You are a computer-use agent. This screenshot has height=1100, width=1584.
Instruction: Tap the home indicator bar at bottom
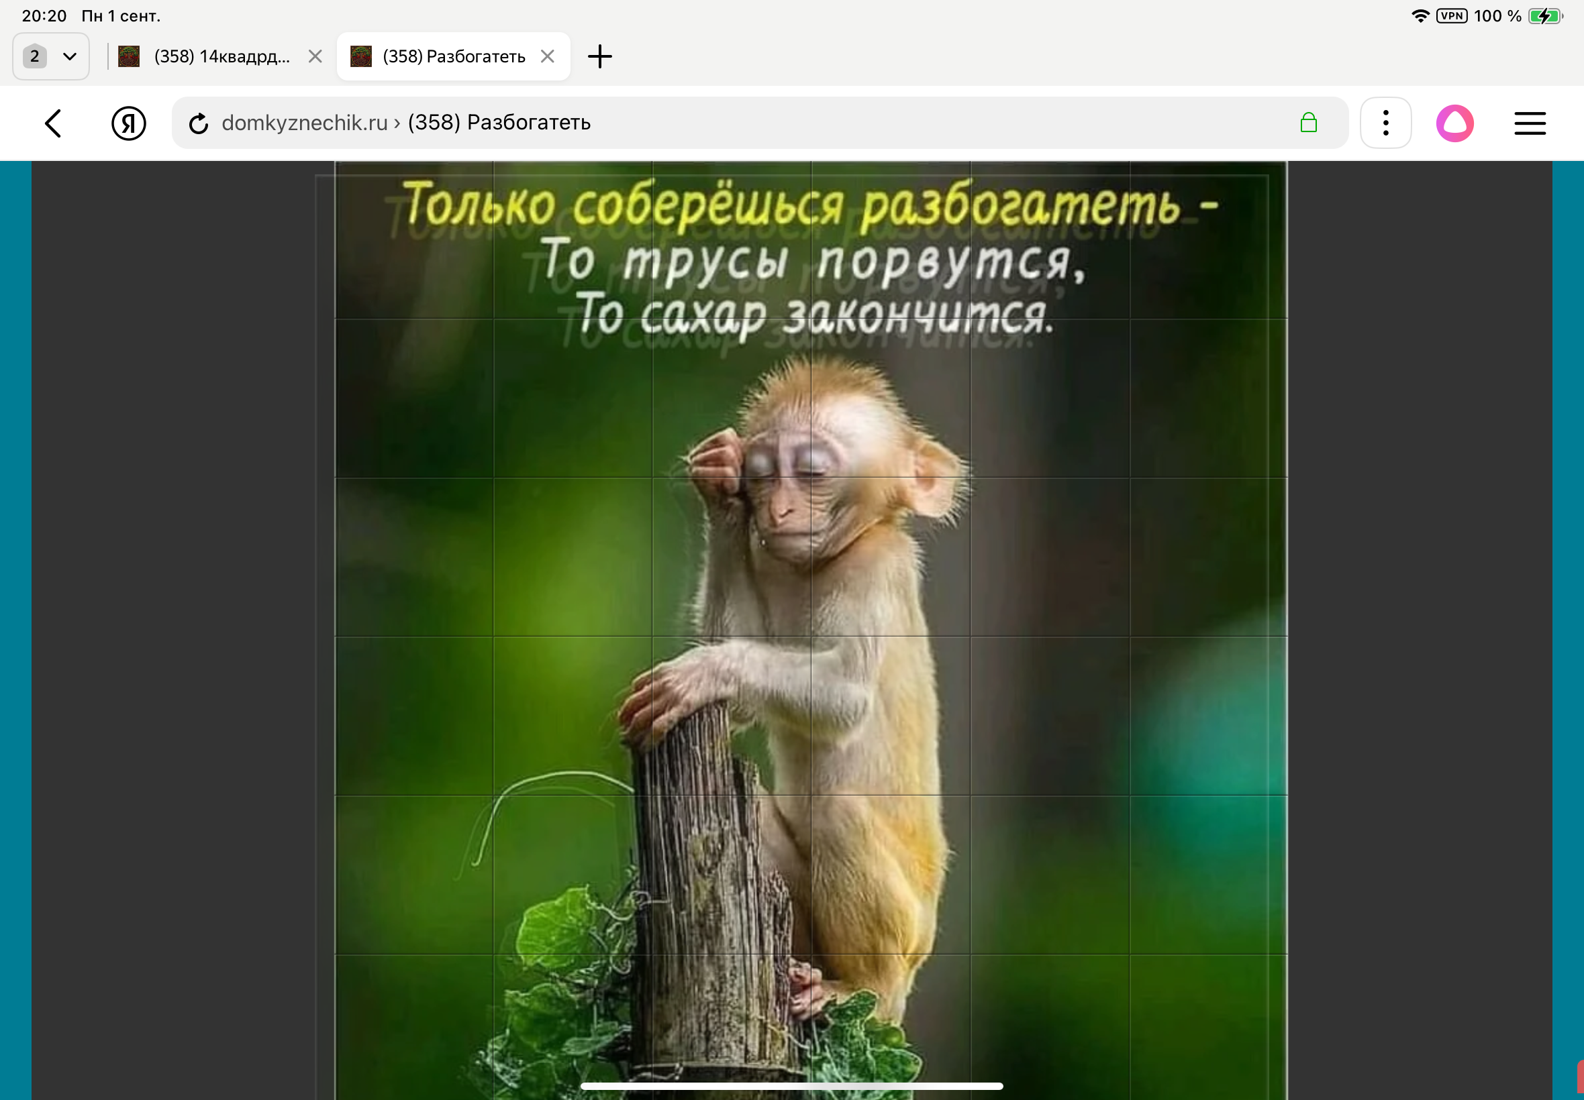coord(791,1085)
